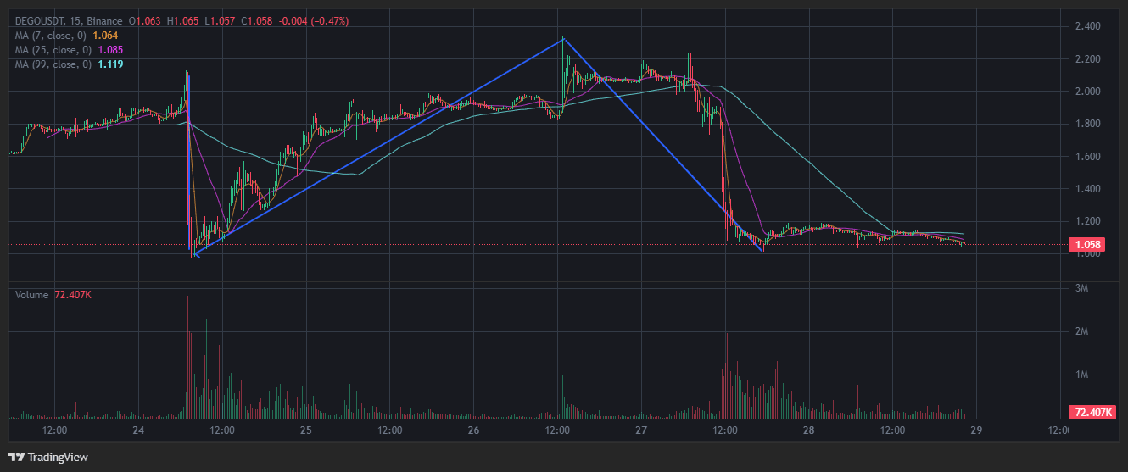This screenshot has width=1128, height=472.
Task: Click the 72.407K volume scale tag
Action: (x=1093, y=413)
